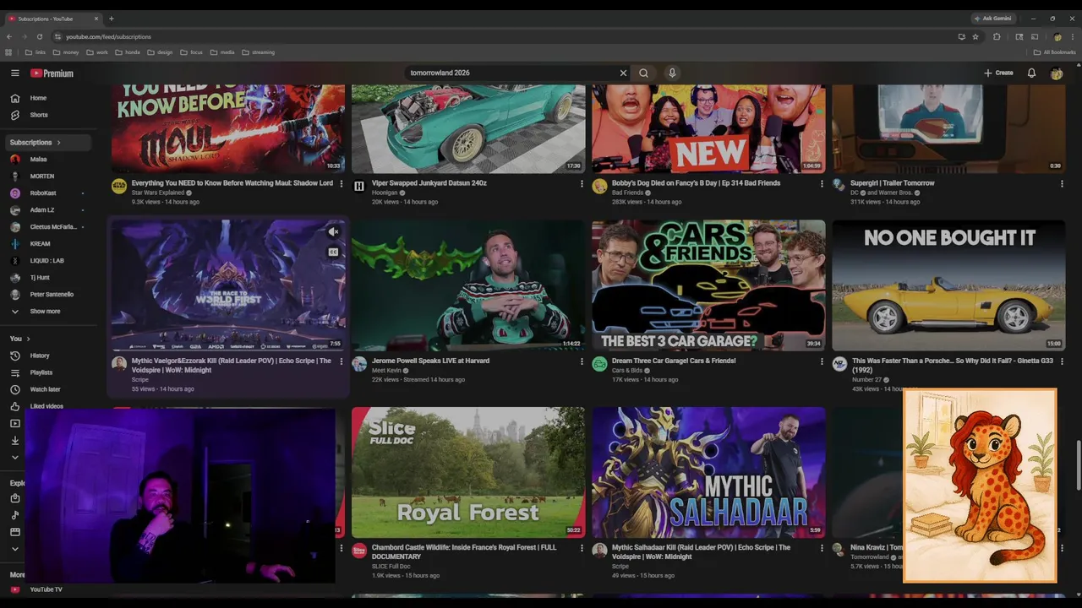This screenshot has width=1082, height=608.
Task: Open the Chrome apps grid in bookmarks bar
Action: pyautogui.click(x=9, y=52)
